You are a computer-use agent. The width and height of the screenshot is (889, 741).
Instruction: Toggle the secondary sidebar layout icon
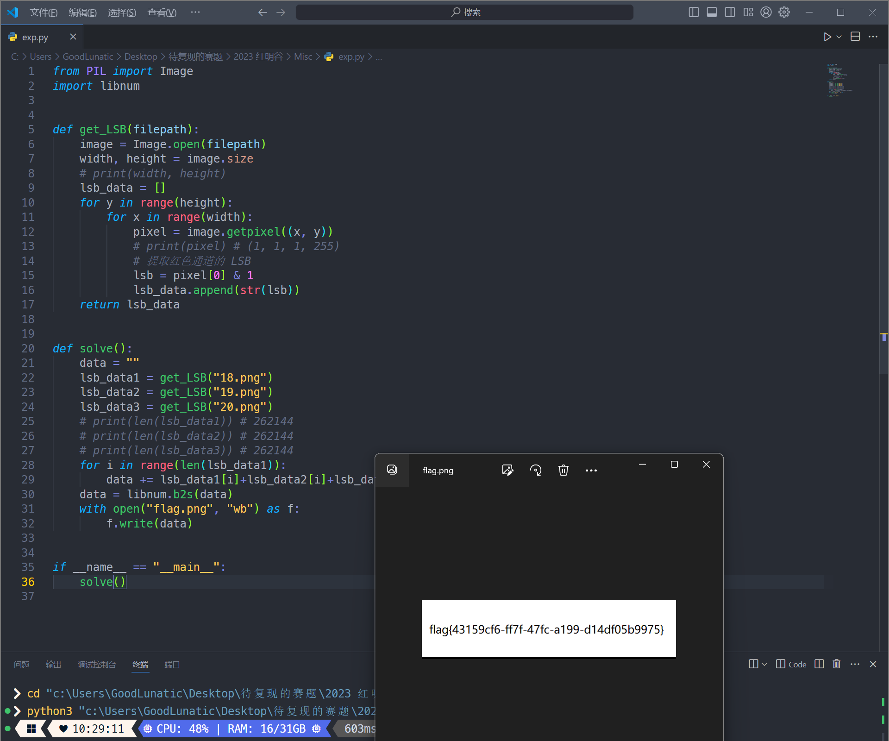tap(730, 12)
